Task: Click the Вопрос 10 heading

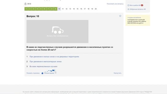Action: (33, 16)
